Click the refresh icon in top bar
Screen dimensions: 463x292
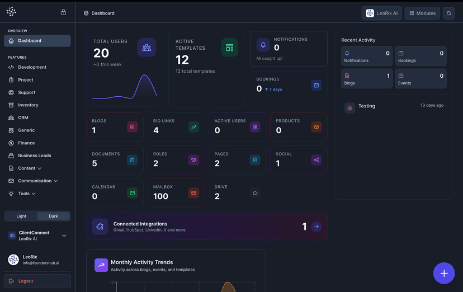click(x=448, y=13)
